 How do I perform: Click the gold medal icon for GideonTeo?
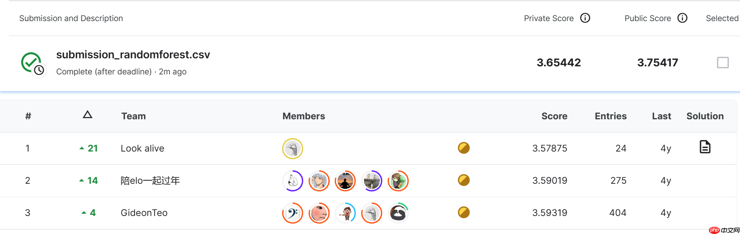pyautogui.click(x=464, y=213)
